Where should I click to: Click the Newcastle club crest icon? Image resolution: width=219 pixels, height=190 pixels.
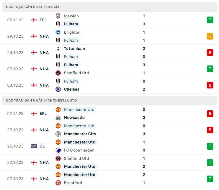click(x=58, y=118)
